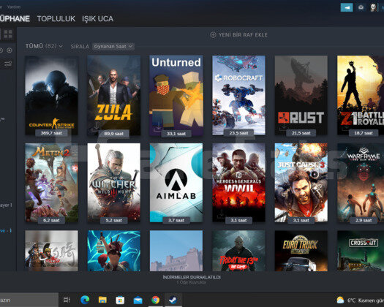Viewport: 384px width, 307px height.
Task: Click the 33,1 saat playtime label
Action: tap(176, 134)
